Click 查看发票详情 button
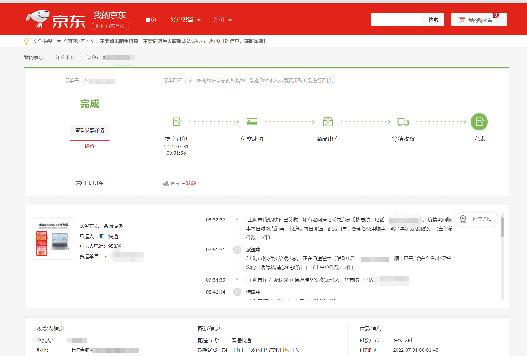Viewport: 527px width, 356px height. coord(90,130)
